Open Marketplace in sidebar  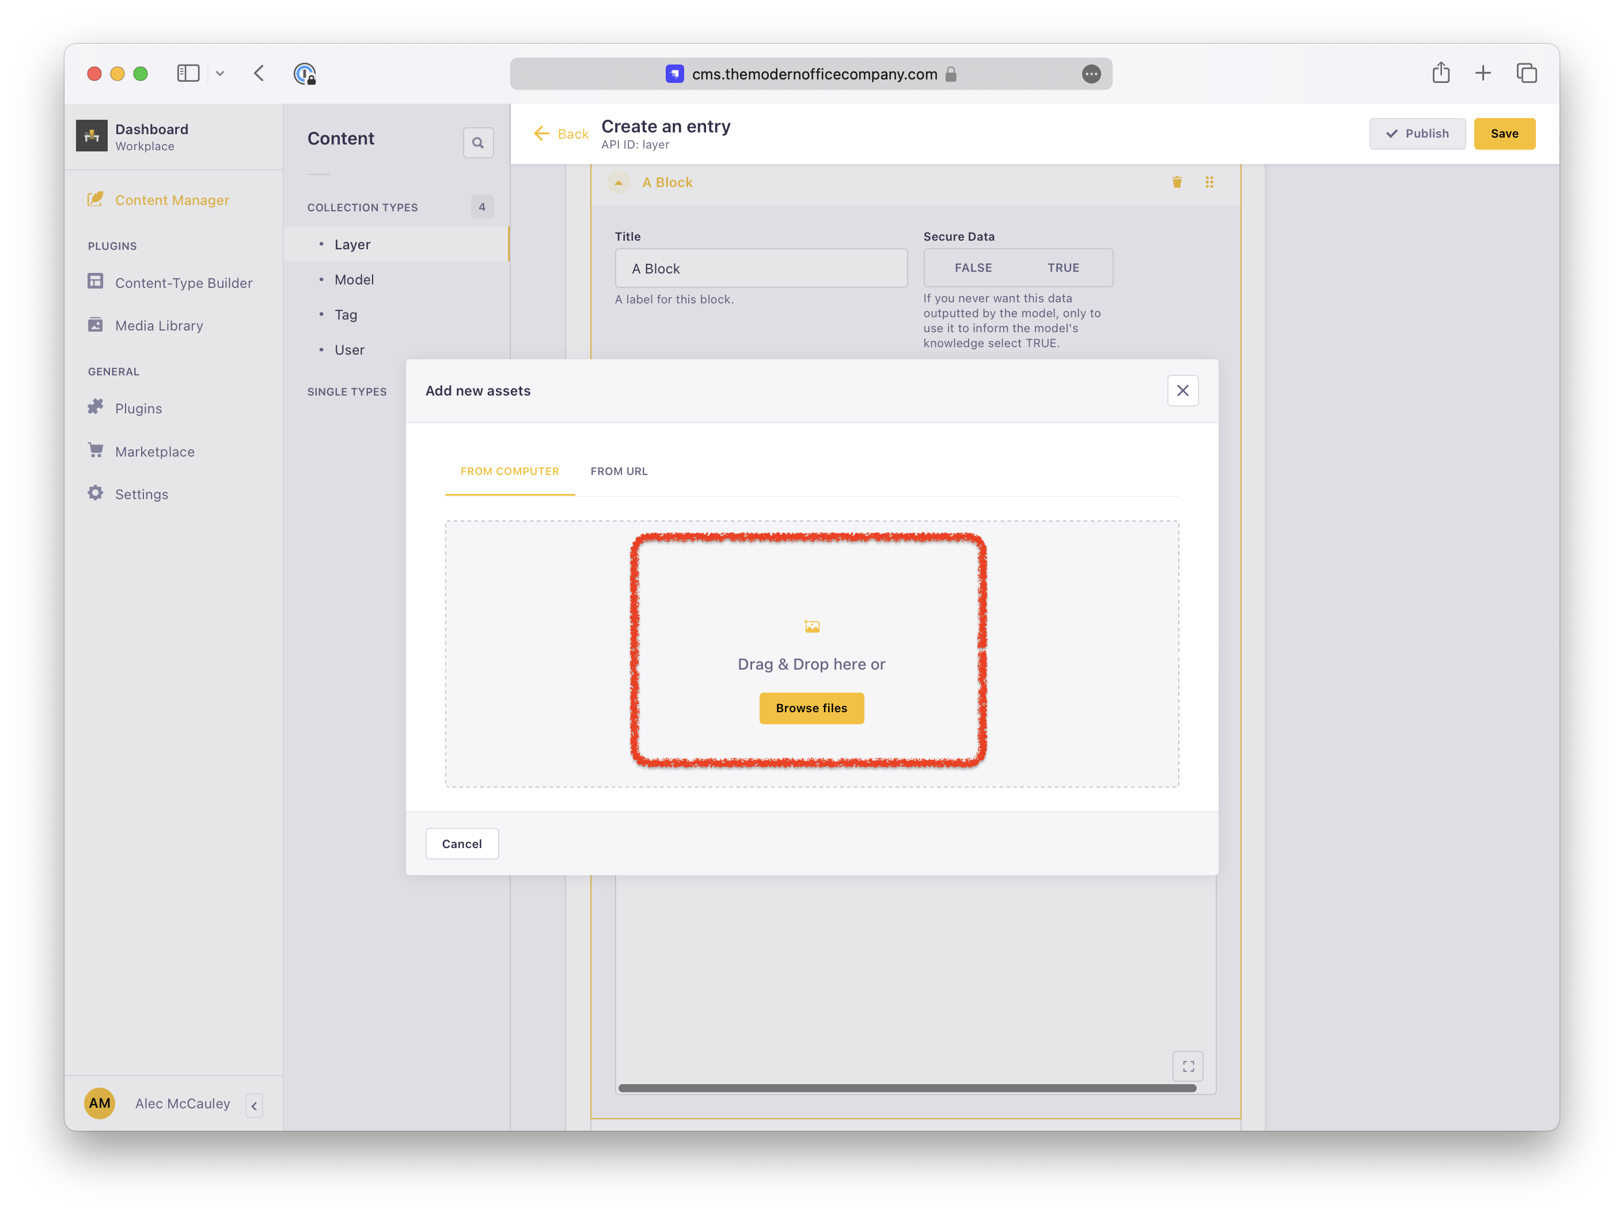click(154, 451)
